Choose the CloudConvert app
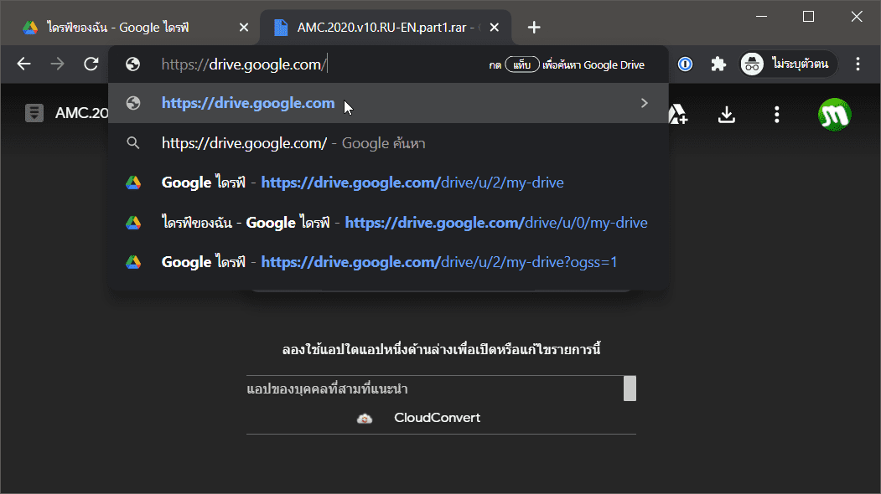The width and height of the screenshot is (881, 494). coord(437,418)
